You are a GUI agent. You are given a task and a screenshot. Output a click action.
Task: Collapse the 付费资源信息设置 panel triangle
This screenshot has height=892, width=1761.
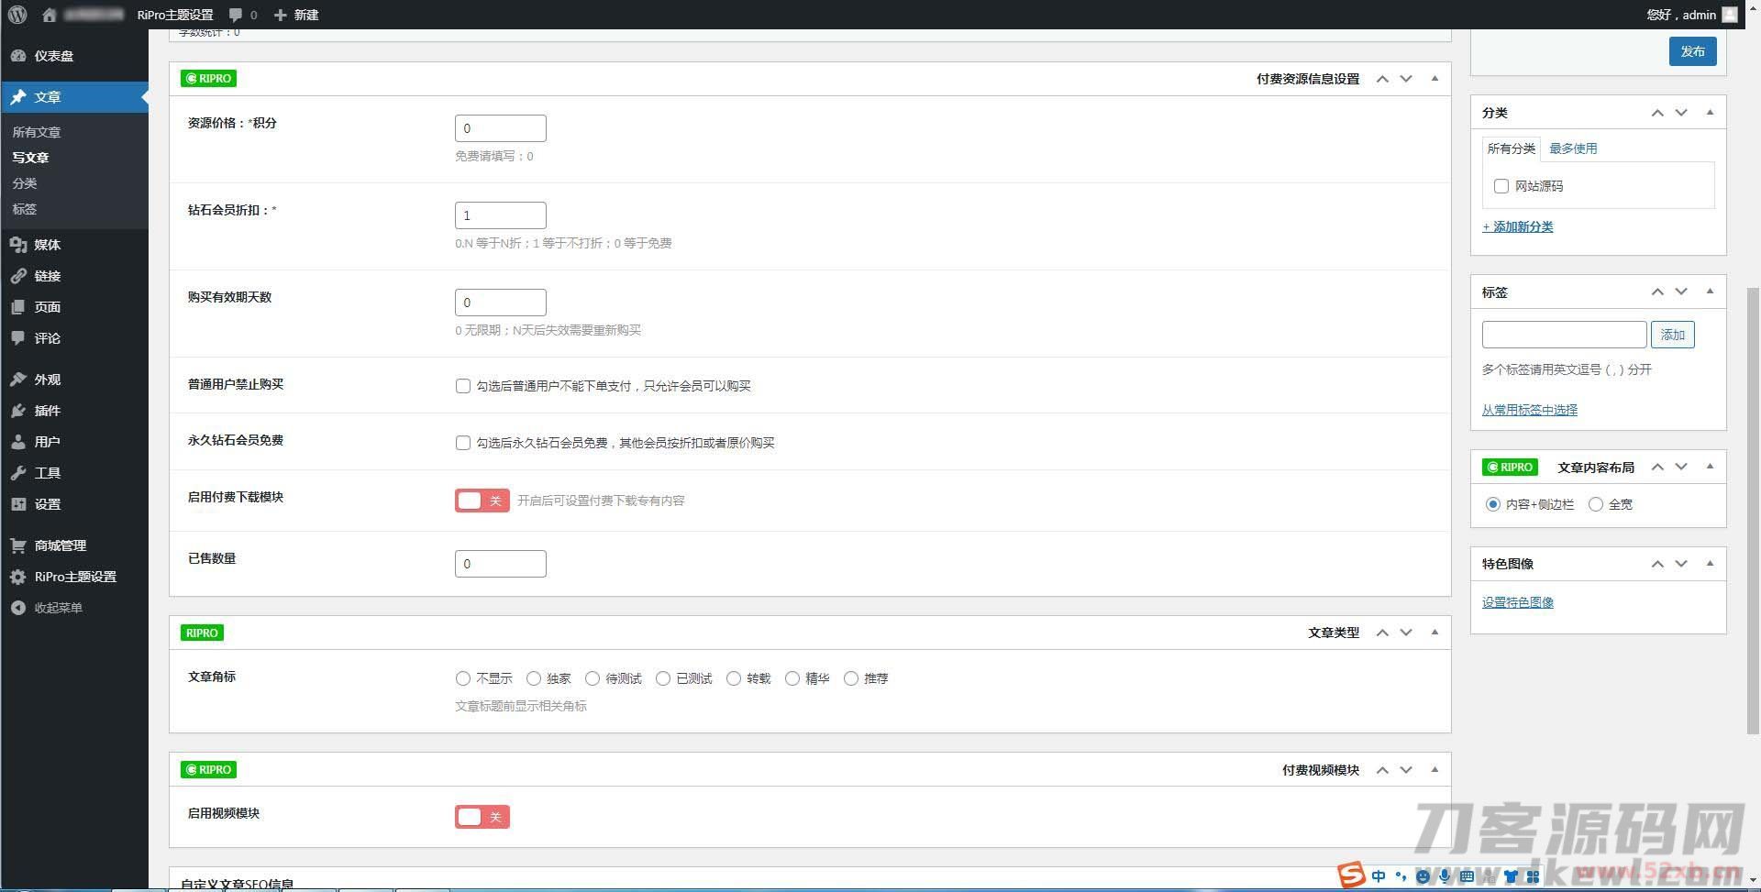tap(1434, 79)
